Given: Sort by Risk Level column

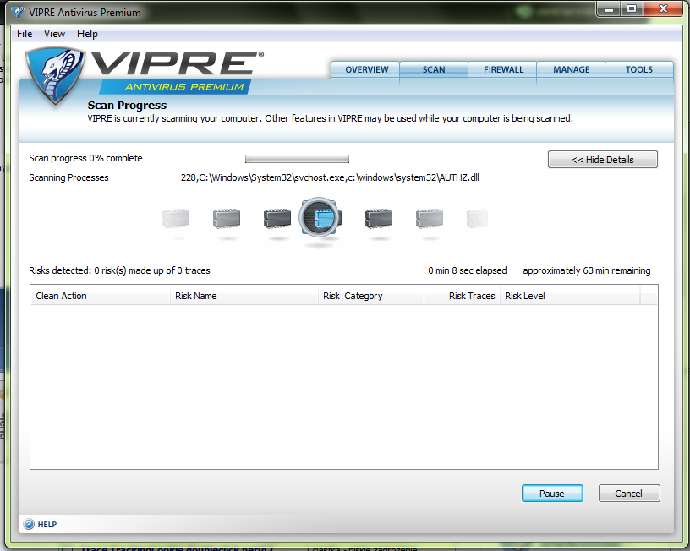Looking at the screenshot, I should 570,296.
